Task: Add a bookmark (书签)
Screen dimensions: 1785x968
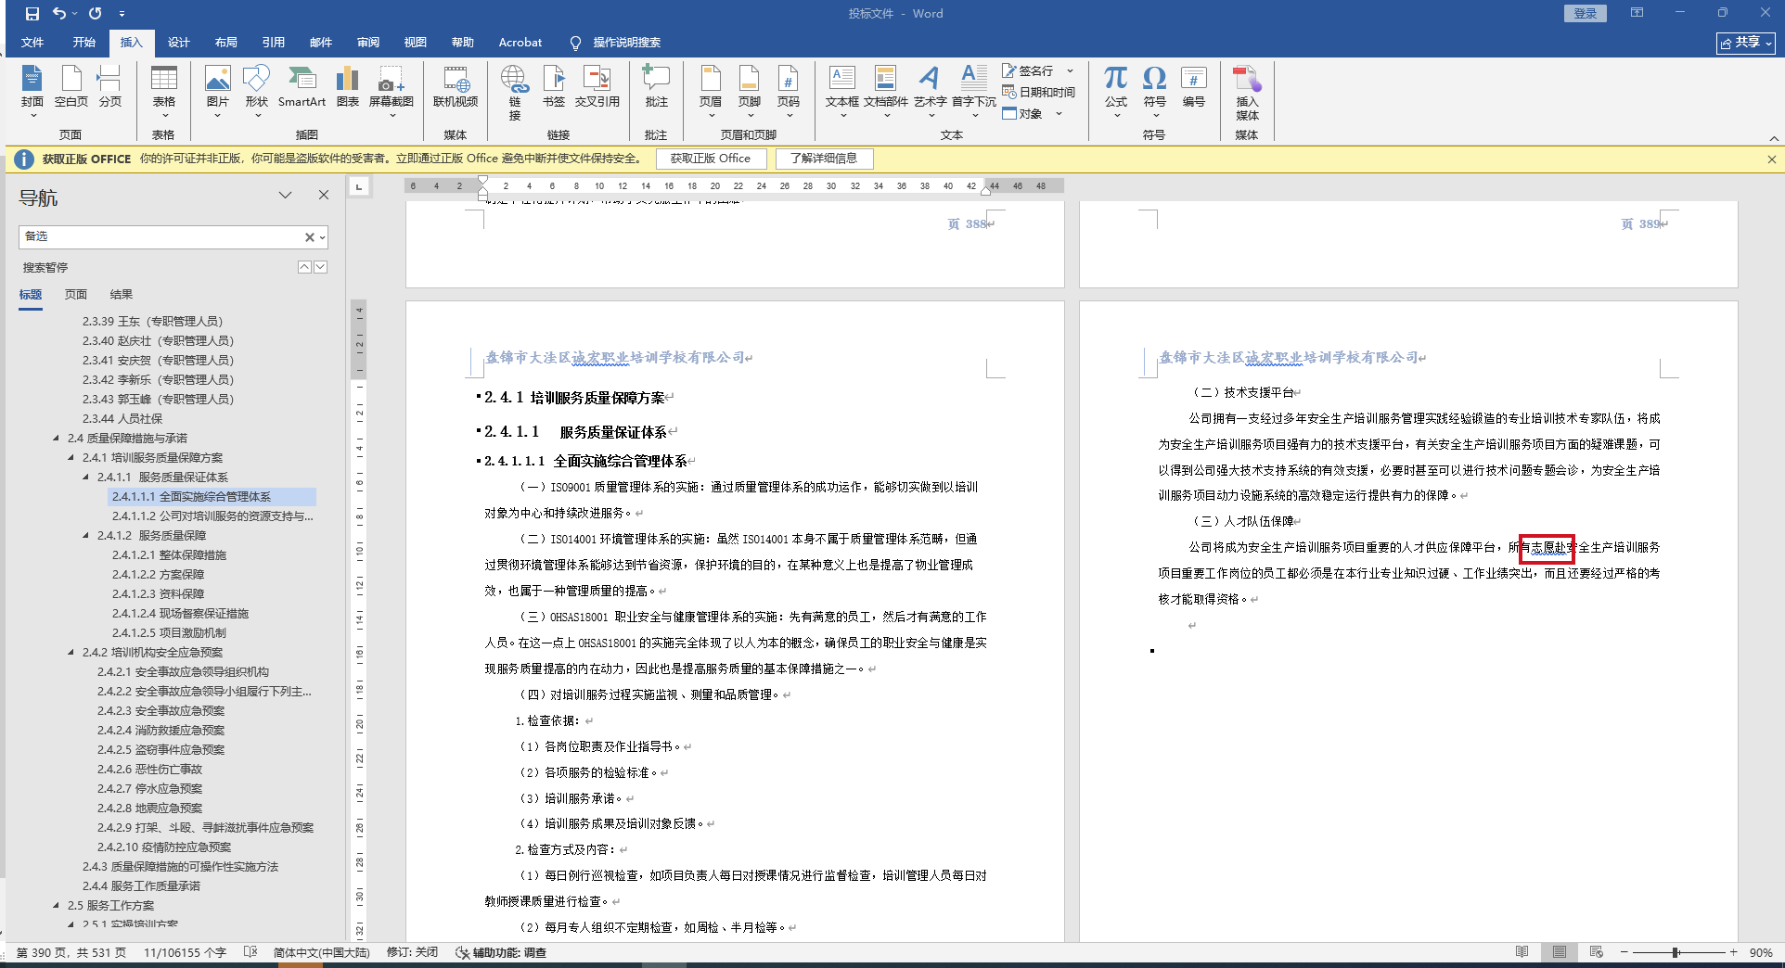Action: click(554, 86)
